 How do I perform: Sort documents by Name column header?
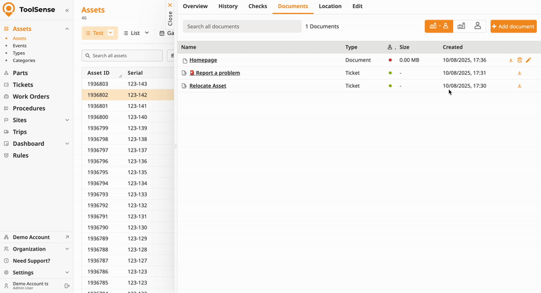point(189,47)
